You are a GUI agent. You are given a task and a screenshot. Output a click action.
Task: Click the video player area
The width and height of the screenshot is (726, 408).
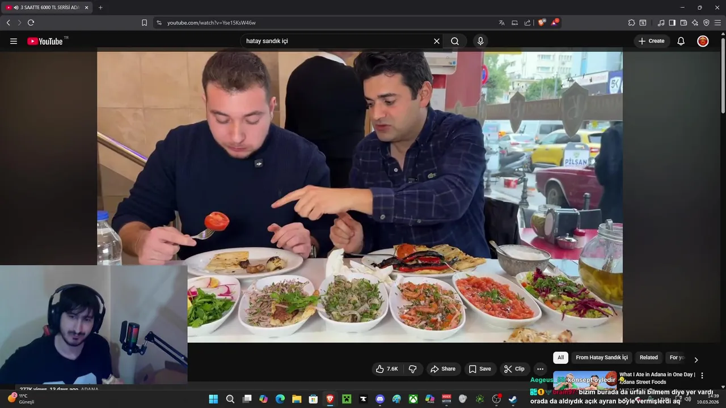pyautogui.click(x=360, y=197)
